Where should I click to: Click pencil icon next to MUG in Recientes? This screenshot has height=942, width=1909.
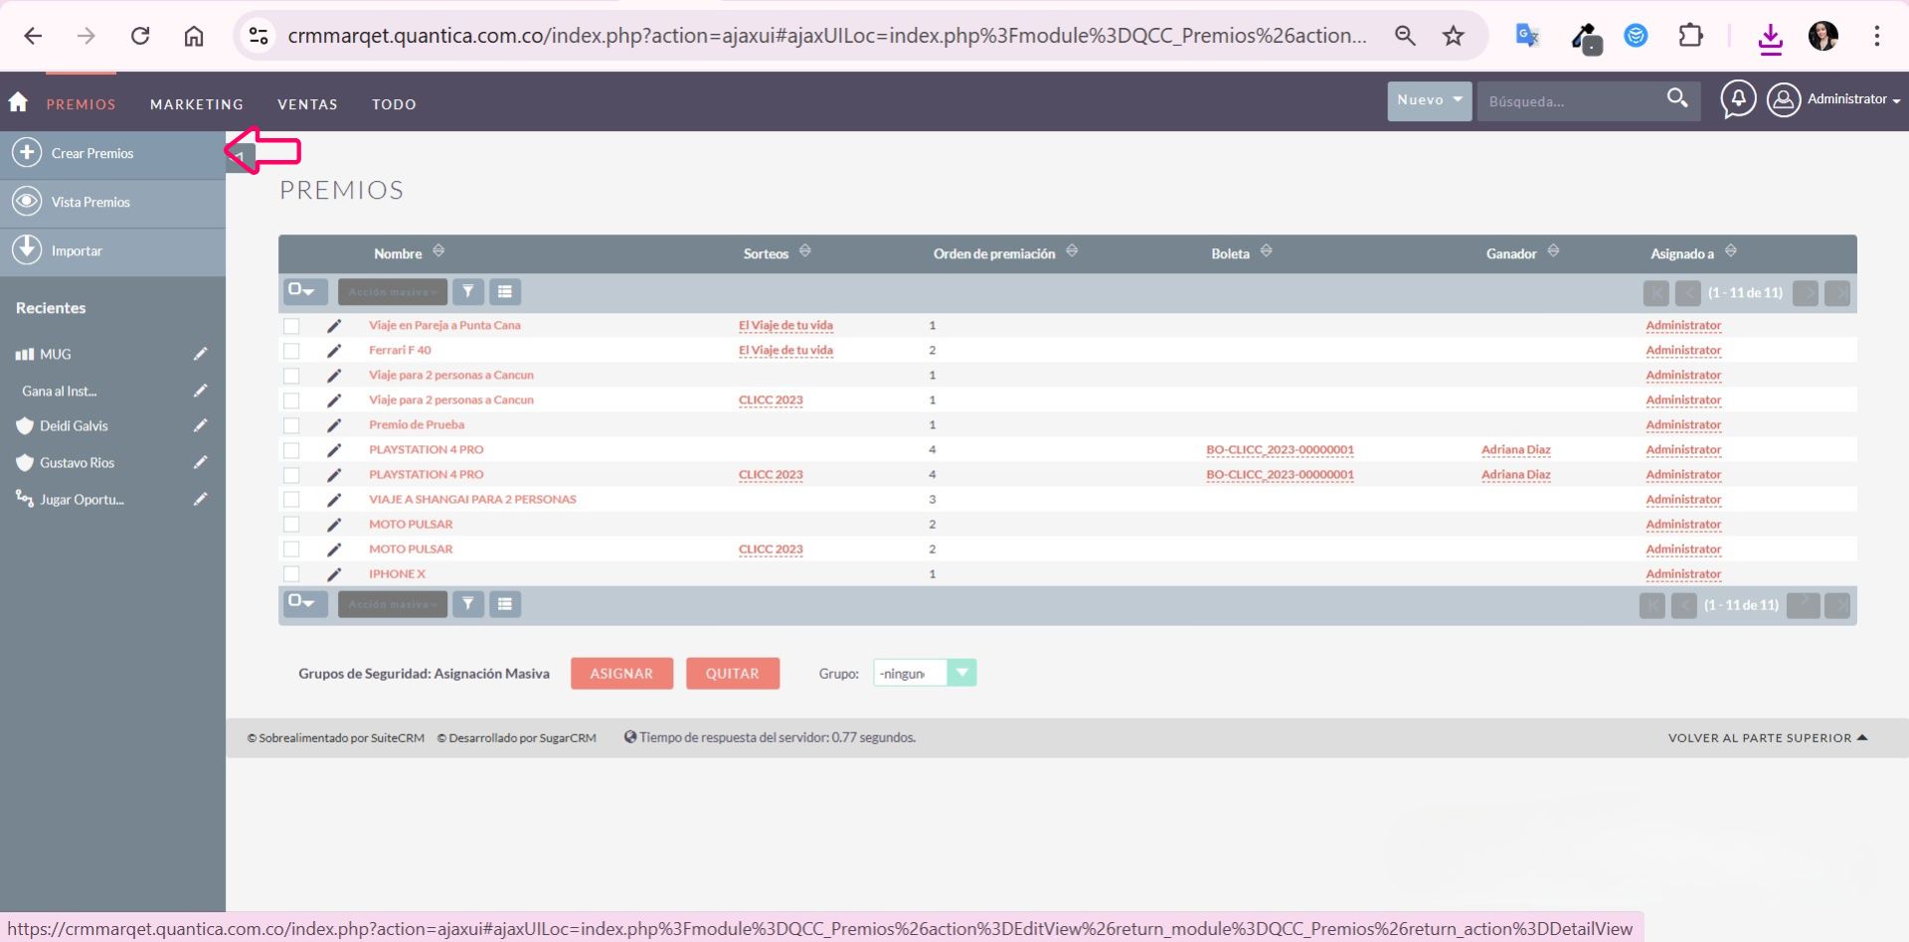[x=200, y=354]
